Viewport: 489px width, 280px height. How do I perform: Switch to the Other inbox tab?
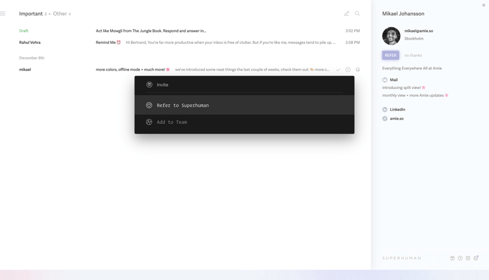(x=60, y=13)
